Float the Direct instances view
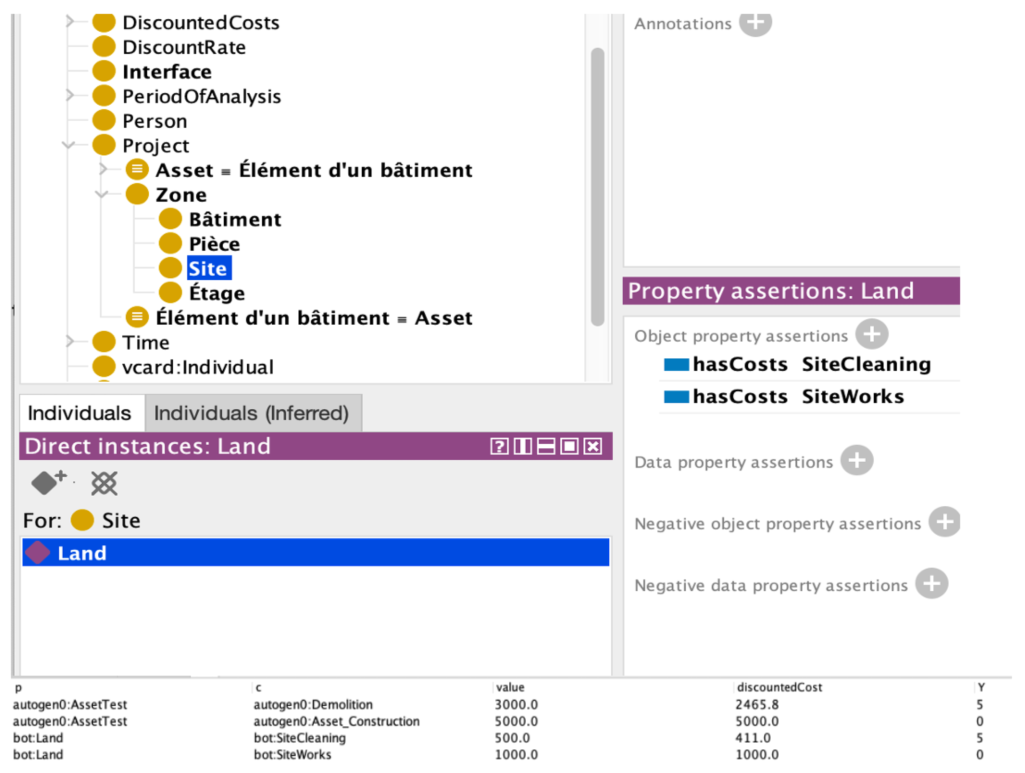The width and height of the screenshot is (1025, 773). (569, 446)
